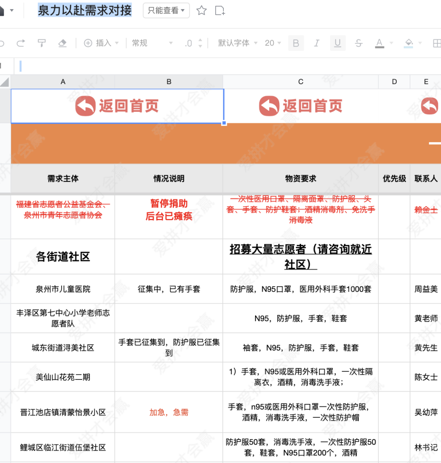Click the 鲤城区临江街道伍堡社区 cell
Image resolution: width=441 pixels, height=463 pixels.
click(63, 447)
